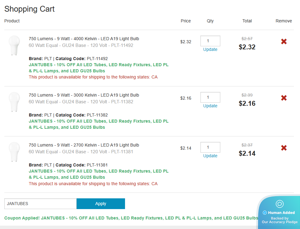The height and width of the screenshot is (229, 300).
Task: Click the Coupon Applied confirmation message
Action: pyautogui.click(x=131, y=218)
